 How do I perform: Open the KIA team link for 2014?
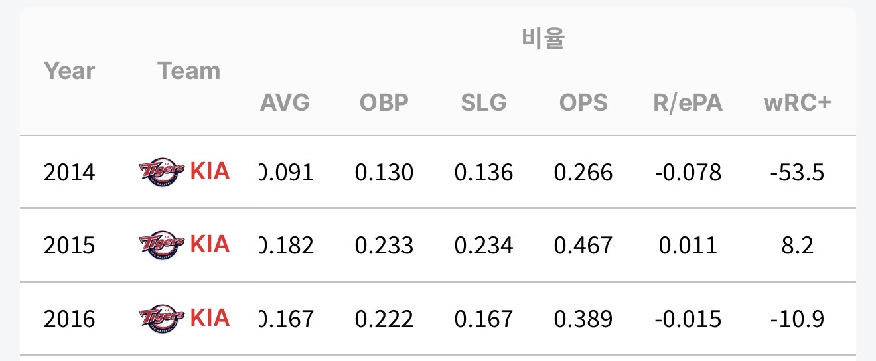point(210,172)
